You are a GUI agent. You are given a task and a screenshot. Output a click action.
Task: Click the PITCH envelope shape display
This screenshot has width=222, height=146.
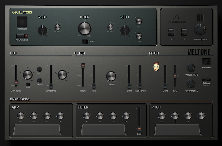click(x=177, y=130)
